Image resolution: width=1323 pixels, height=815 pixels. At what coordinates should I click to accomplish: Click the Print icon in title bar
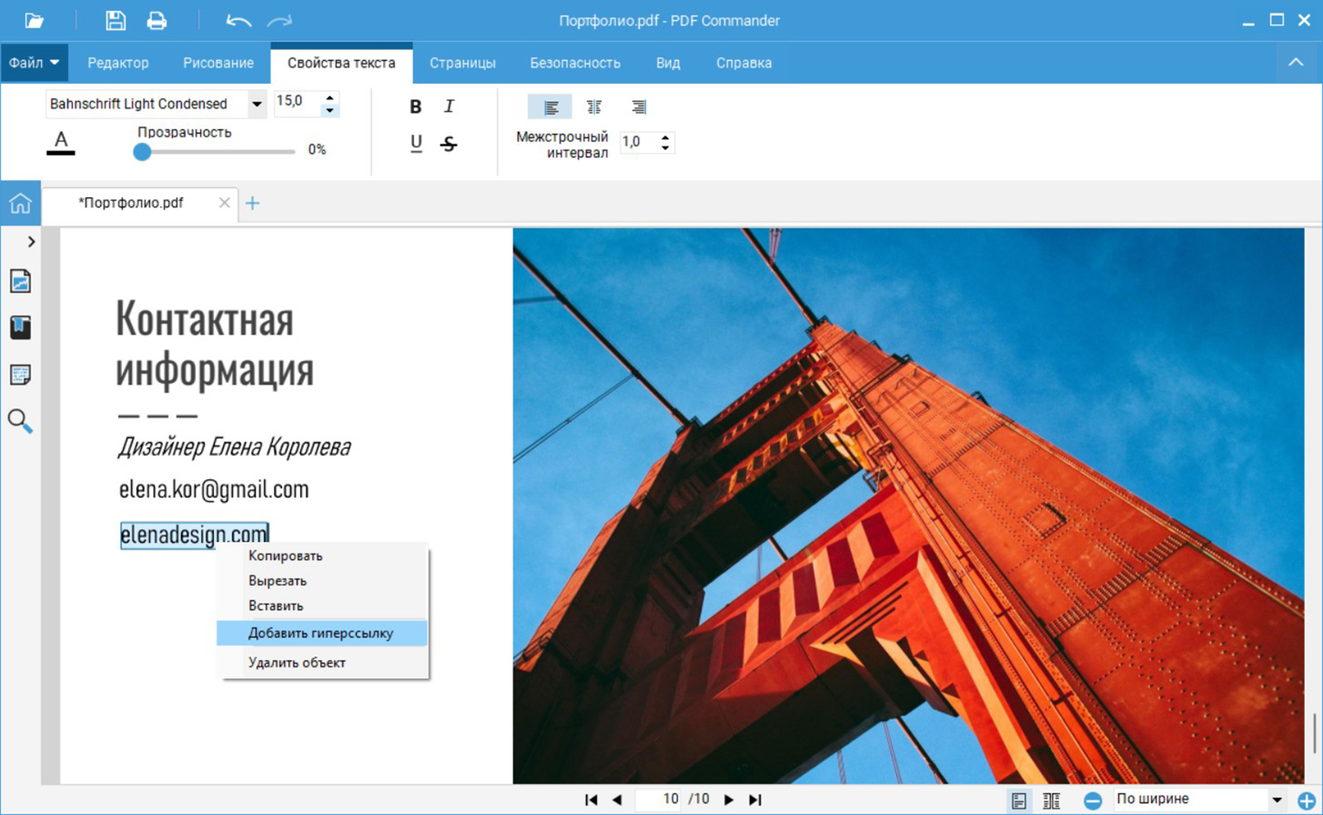pos(156,21)
